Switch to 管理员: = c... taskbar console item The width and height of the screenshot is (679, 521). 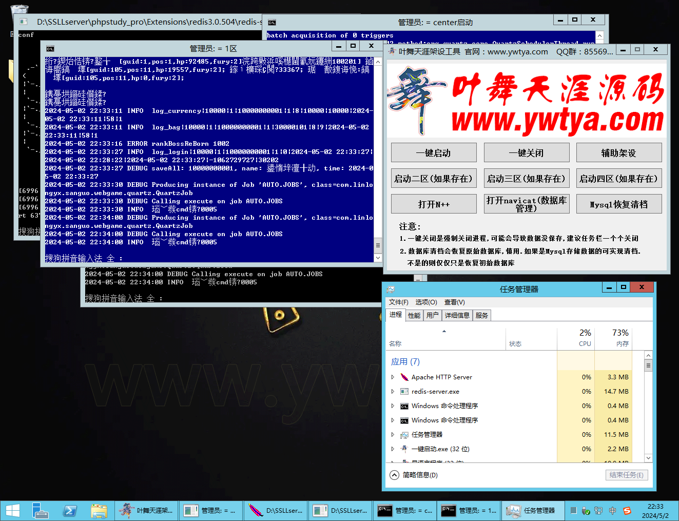point(405,511)
